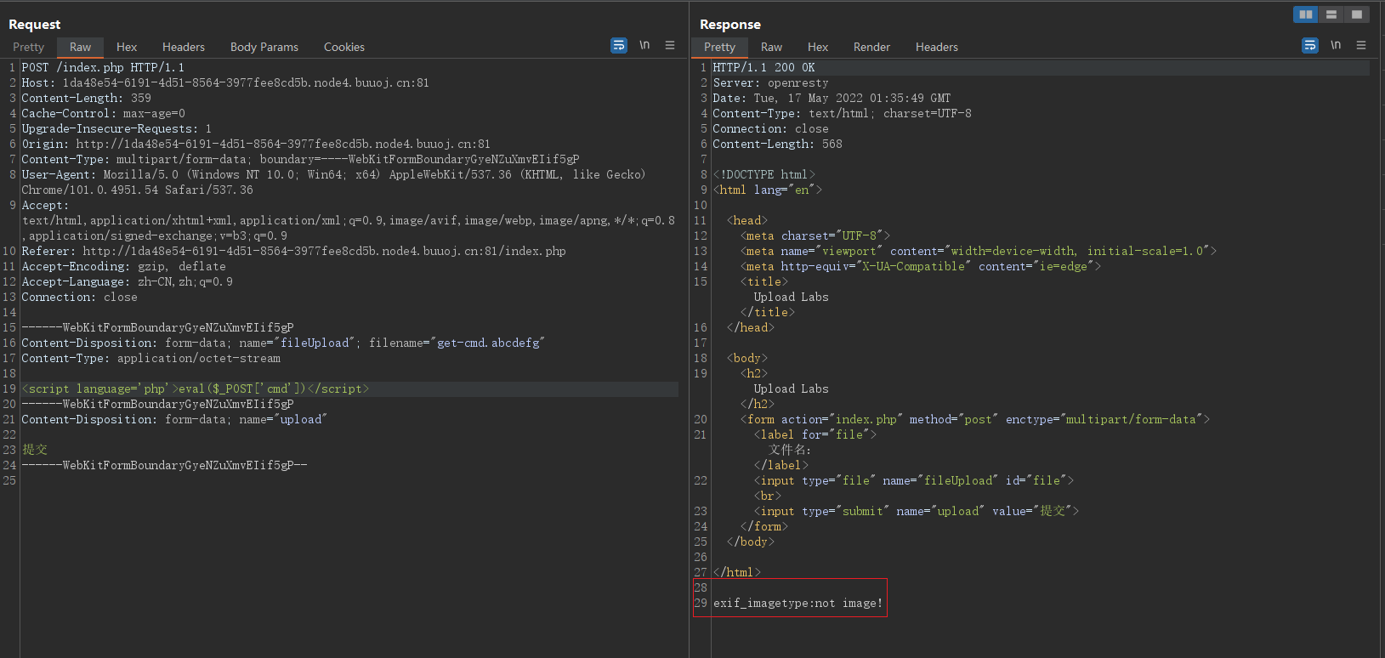Click the Origin header line

[x=256, y=144]
